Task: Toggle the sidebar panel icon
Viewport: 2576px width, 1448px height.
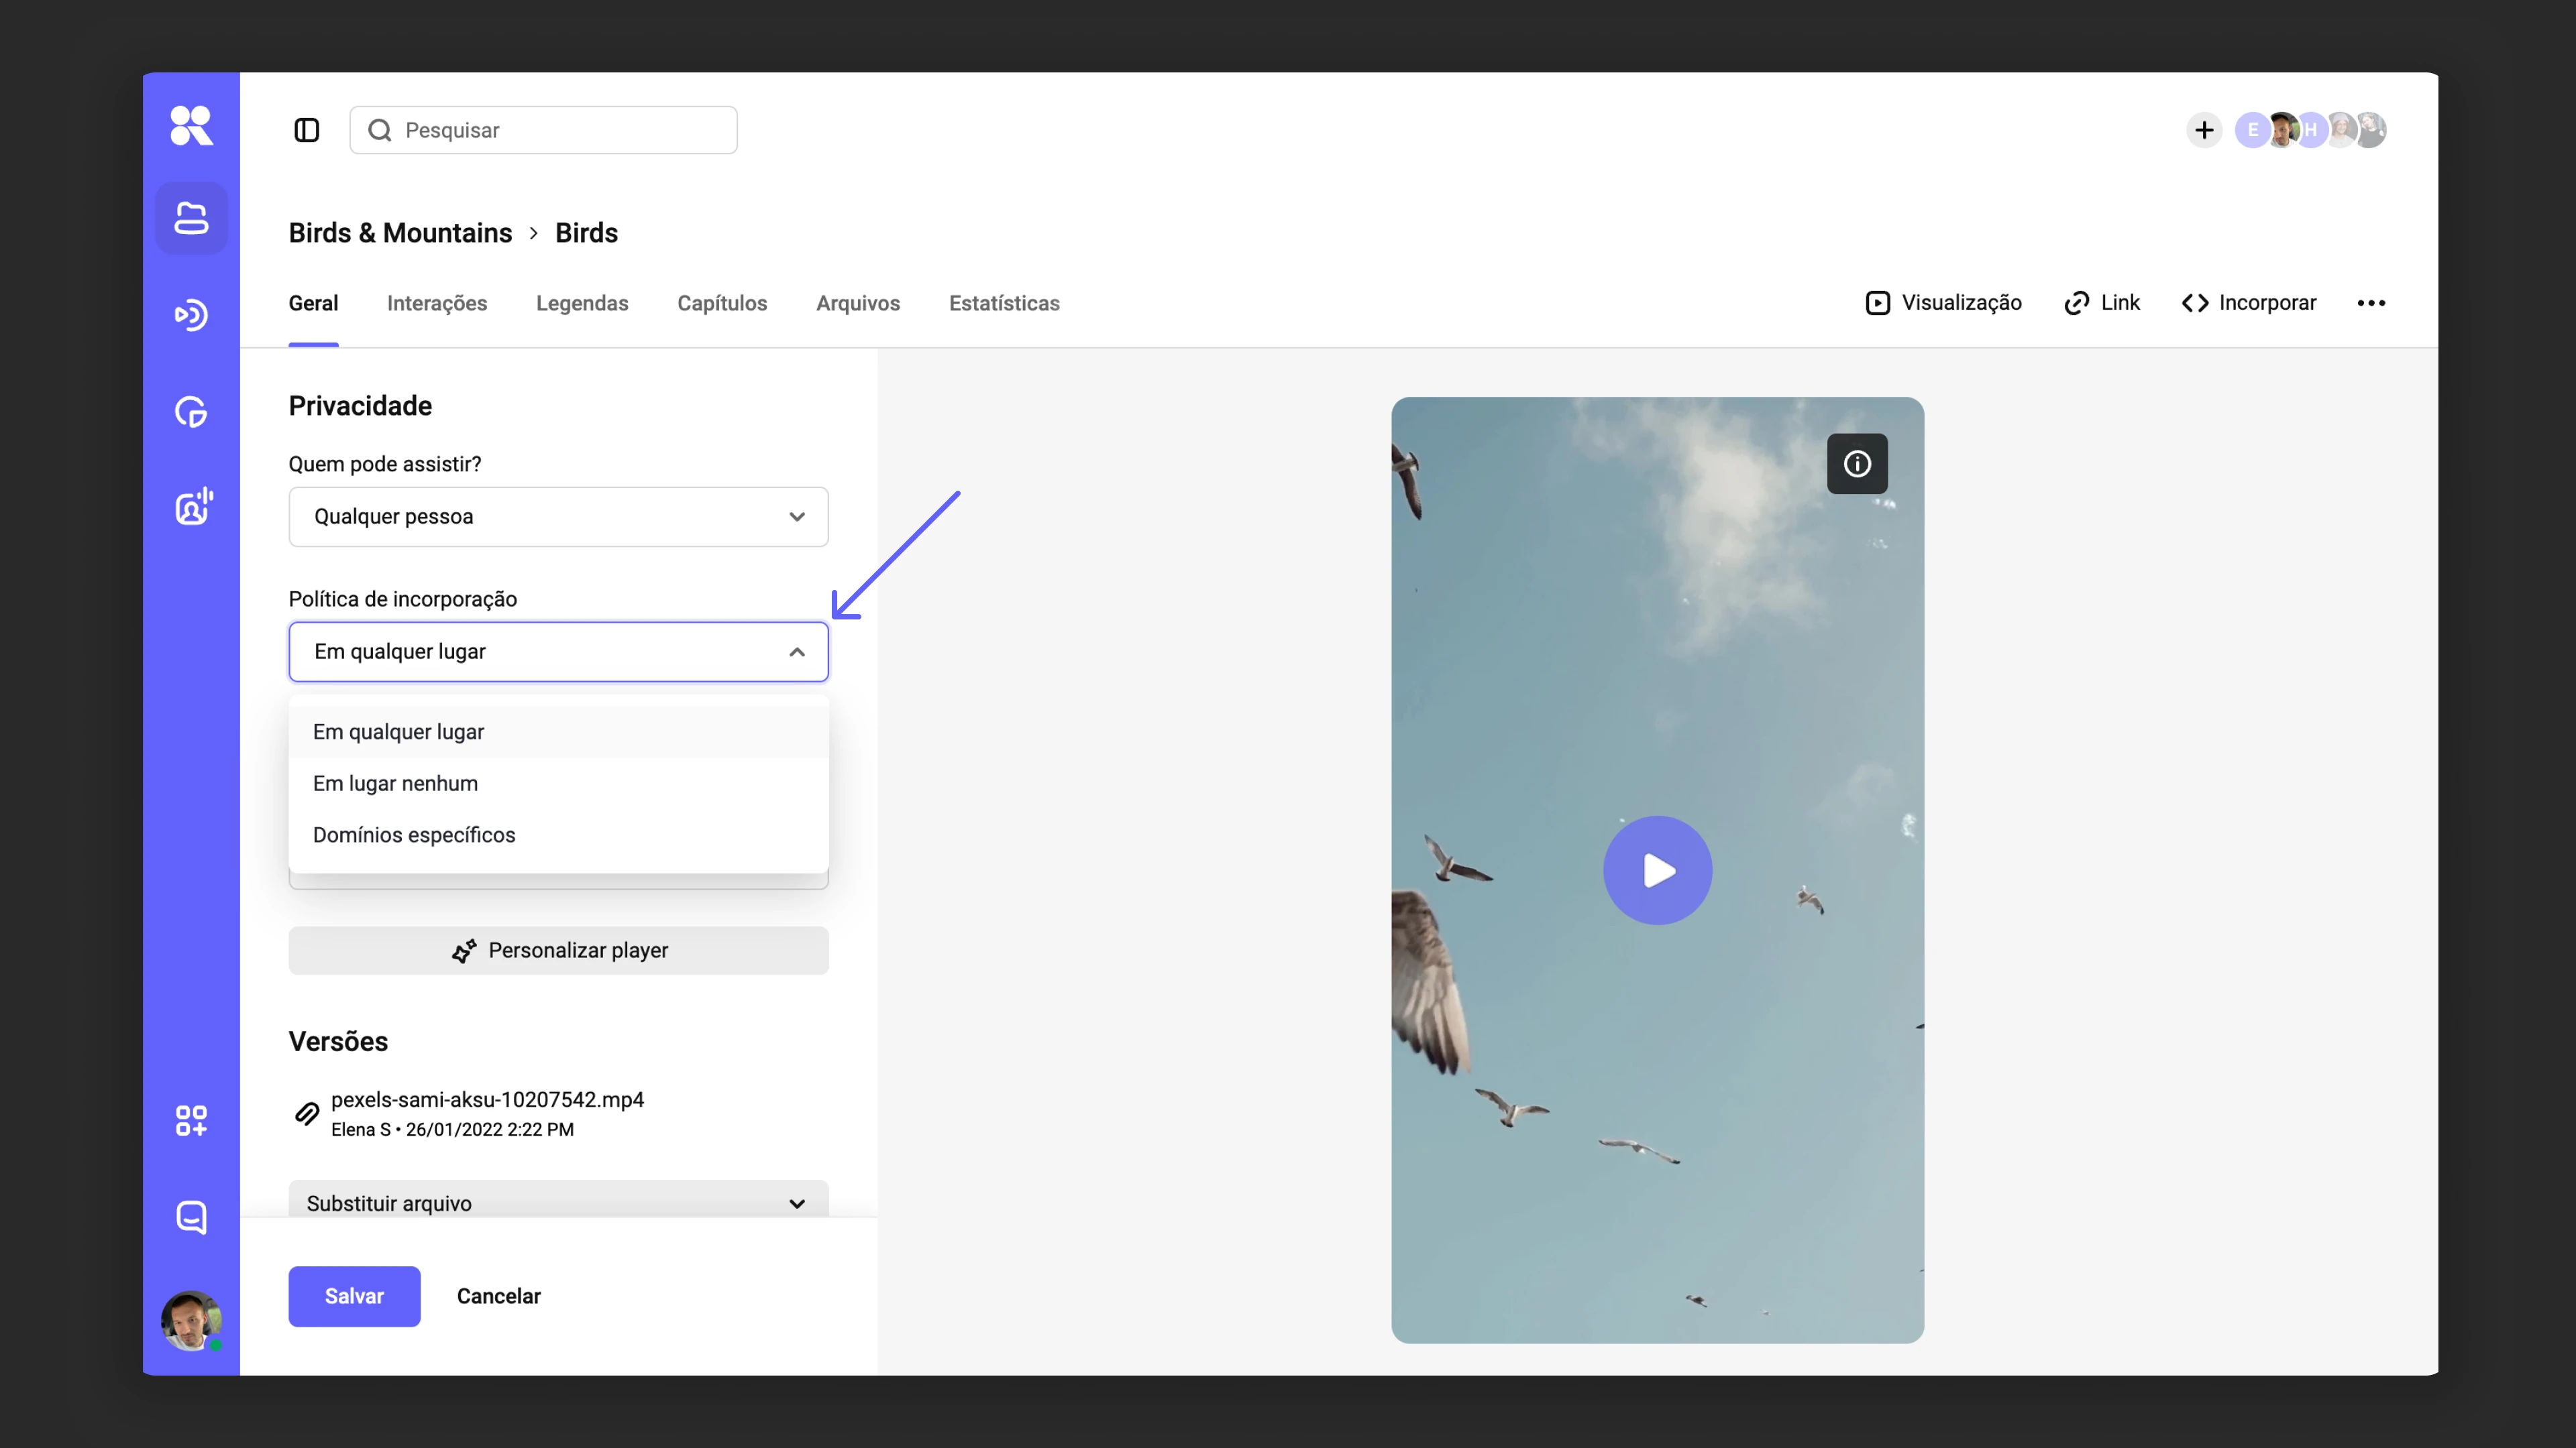Action: [x=306, y=130]
